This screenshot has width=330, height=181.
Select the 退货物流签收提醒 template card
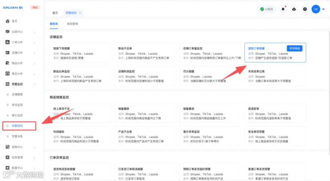tap(80, 172)
